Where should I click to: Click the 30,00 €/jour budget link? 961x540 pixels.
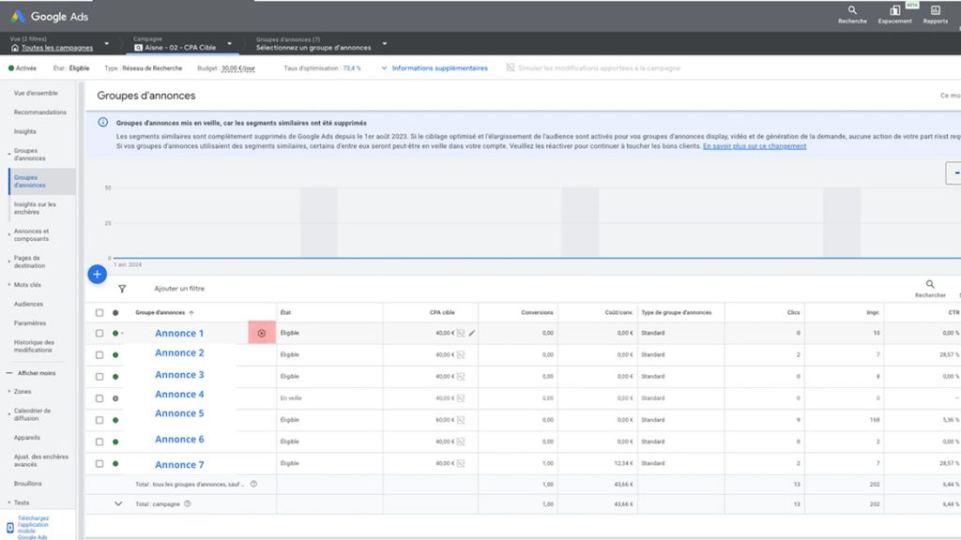[x=237, y=67]
